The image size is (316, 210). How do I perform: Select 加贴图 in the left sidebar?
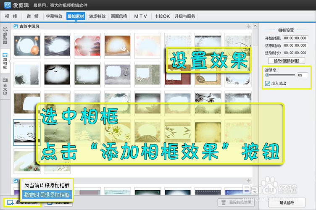(5, 35)
